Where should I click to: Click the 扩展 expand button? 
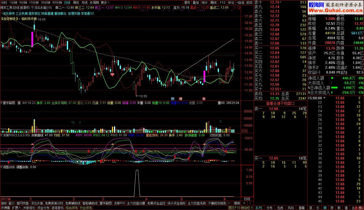pos(16,208)
